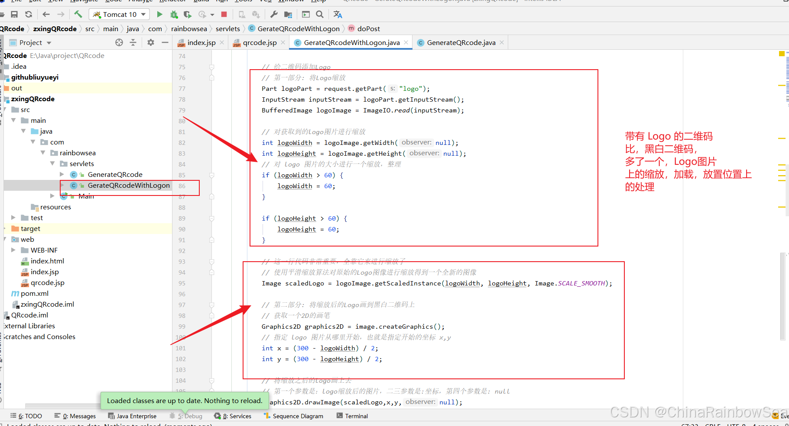789x426 pixels.
Task: Start debugging with the bug icon
Action: pyautogui.click(x=174, y=14)
